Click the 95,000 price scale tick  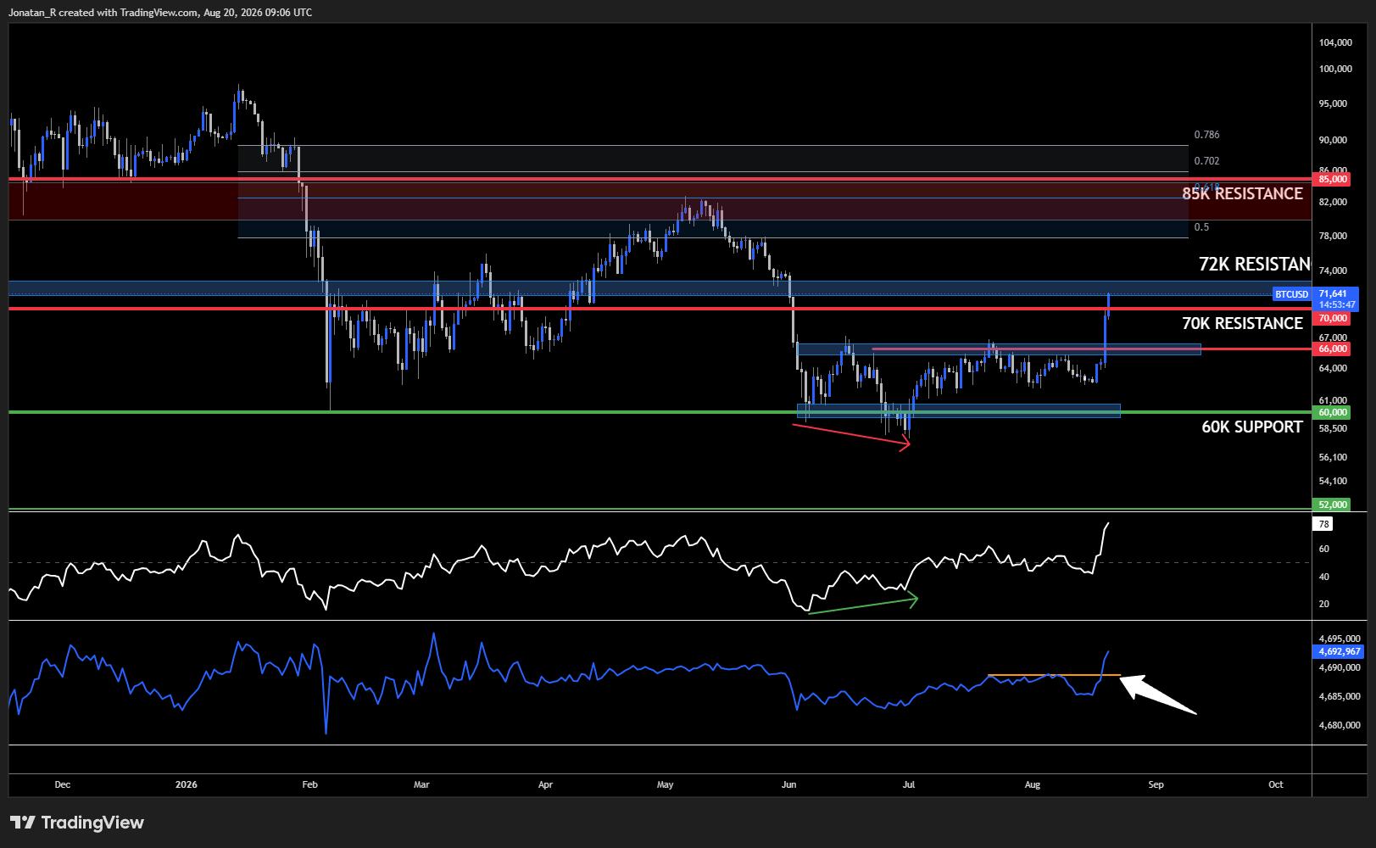point(1333,103)
